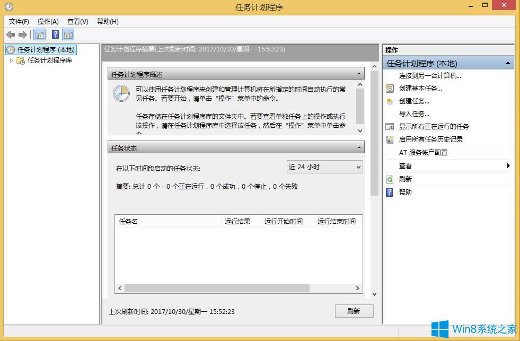Open the 近 24 小时 time range dropdown
This screenshot has height=341, width=520.
tap(357, 167)
